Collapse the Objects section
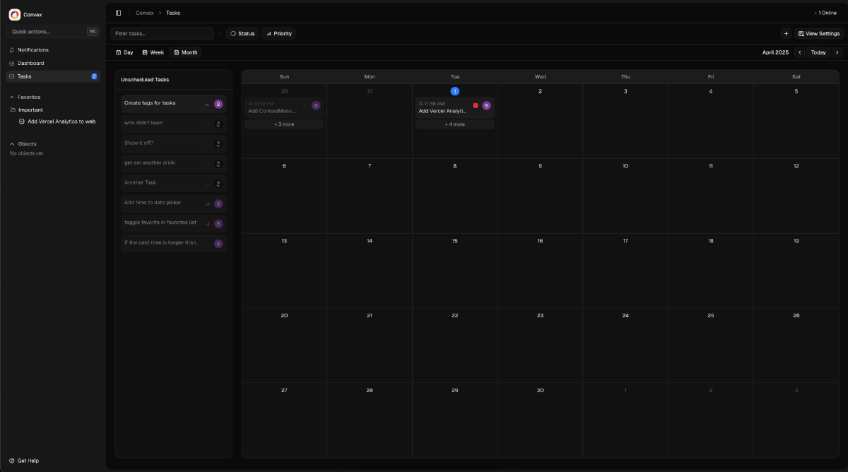 point(23,143)
